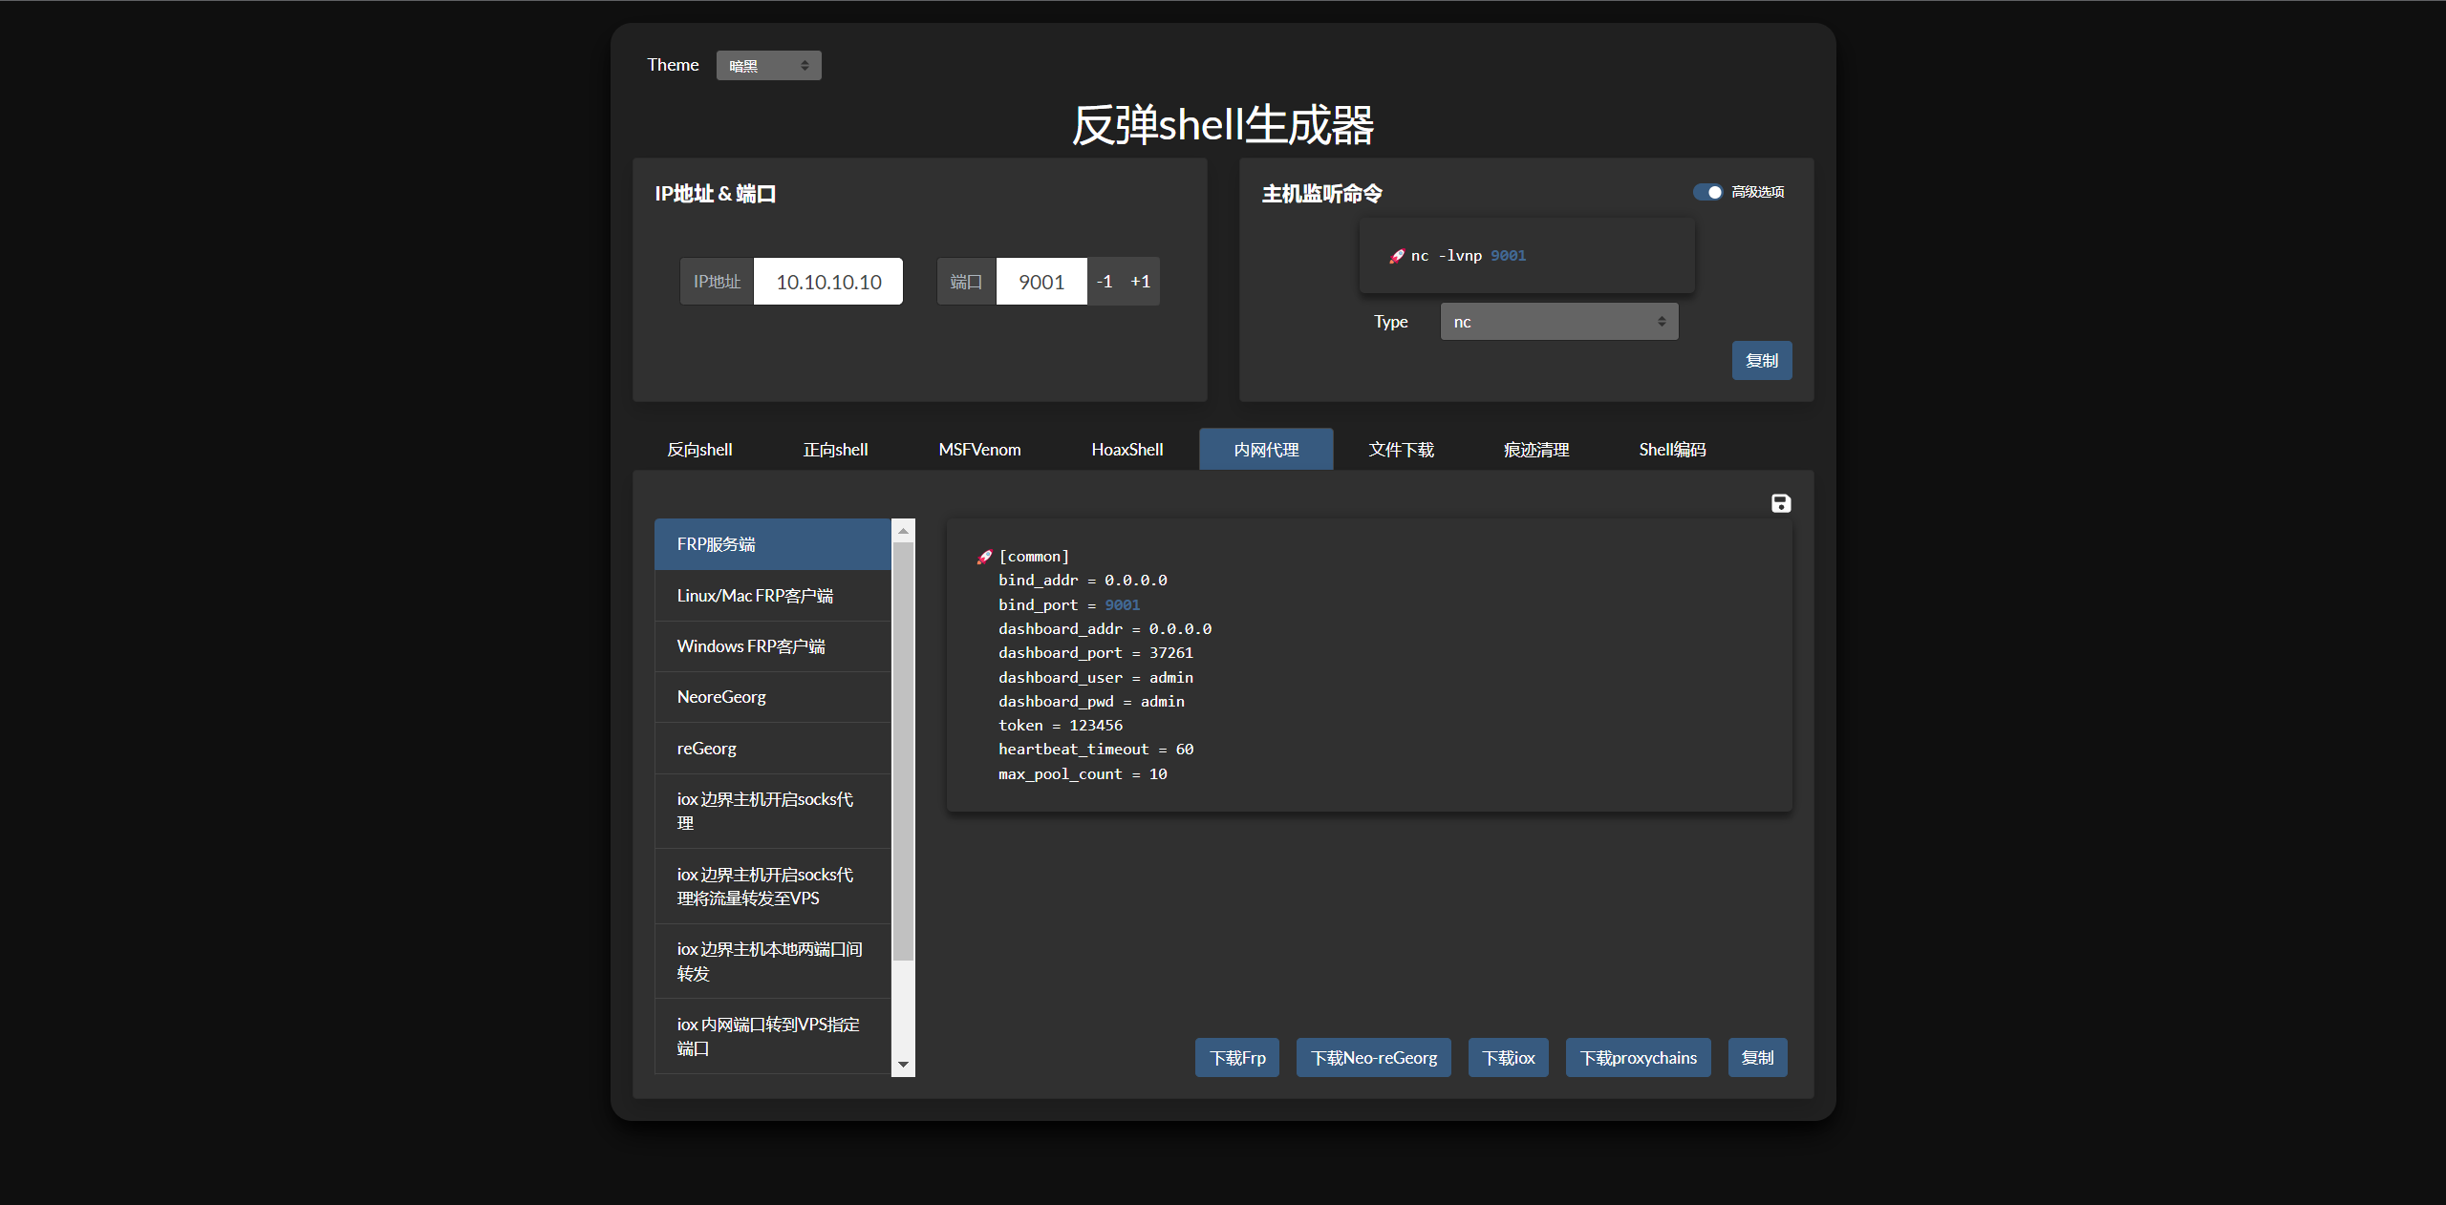Click the dashboard_pwd = admin line
The image size is (2446, 1205).
tap(1091, 702)
